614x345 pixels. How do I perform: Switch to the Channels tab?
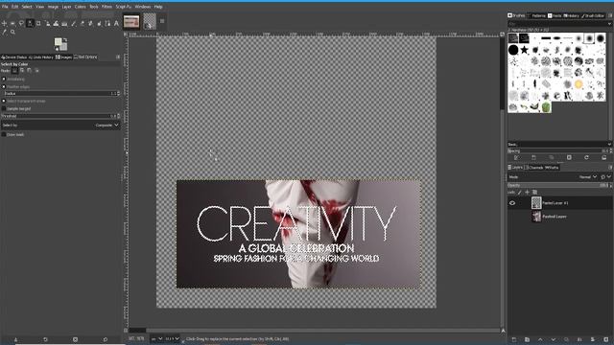point(535,168)
